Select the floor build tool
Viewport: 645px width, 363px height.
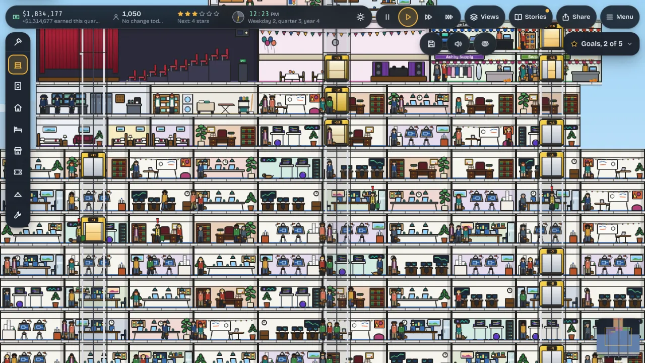pos(18,65)
